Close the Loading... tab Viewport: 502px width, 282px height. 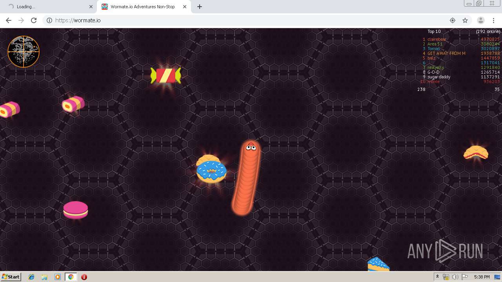pyautogui.click(x=91, y=7)
